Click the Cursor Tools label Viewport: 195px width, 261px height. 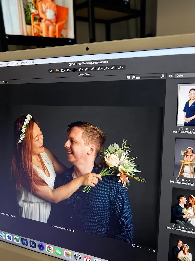[84, 74]
